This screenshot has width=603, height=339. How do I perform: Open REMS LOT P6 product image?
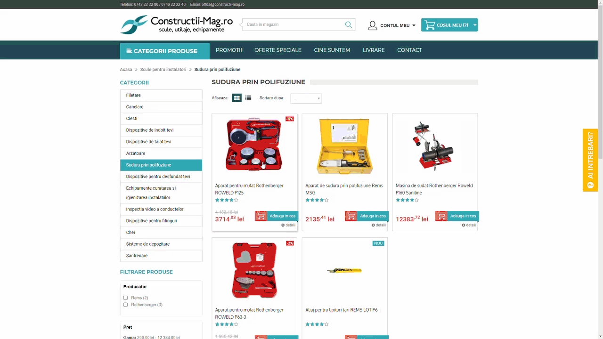(x=344, y=270)
